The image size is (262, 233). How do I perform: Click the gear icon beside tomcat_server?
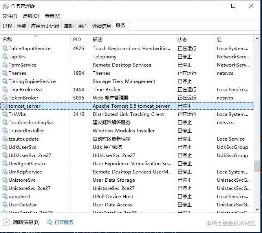5,106
